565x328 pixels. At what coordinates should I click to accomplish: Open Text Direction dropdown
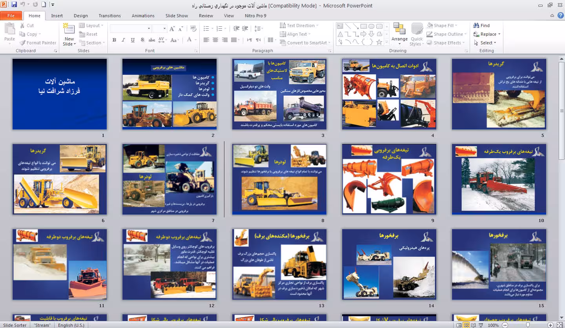point(299,26)
